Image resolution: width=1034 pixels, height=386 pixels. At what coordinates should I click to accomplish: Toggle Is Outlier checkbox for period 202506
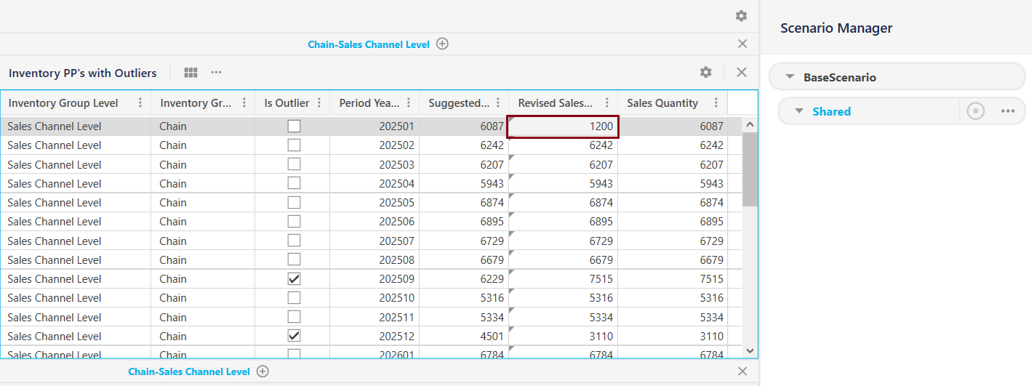point(294,221)
